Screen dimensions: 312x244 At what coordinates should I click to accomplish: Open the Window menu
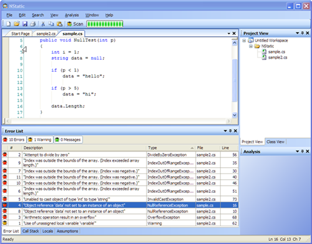point(92,15)
